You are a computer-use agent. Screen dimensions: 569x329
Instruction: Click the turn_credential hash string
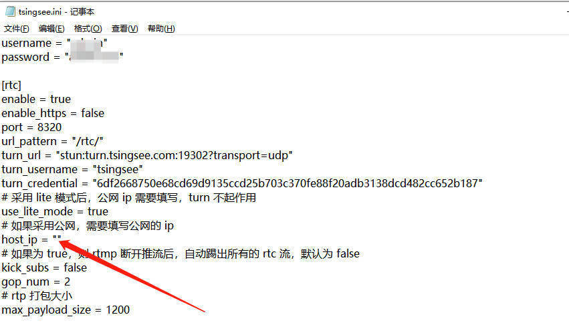click(x=288, y=183)
